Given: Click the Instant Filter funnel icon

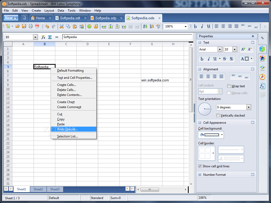Looking at the screenshot, I should [x=158, y=26].
